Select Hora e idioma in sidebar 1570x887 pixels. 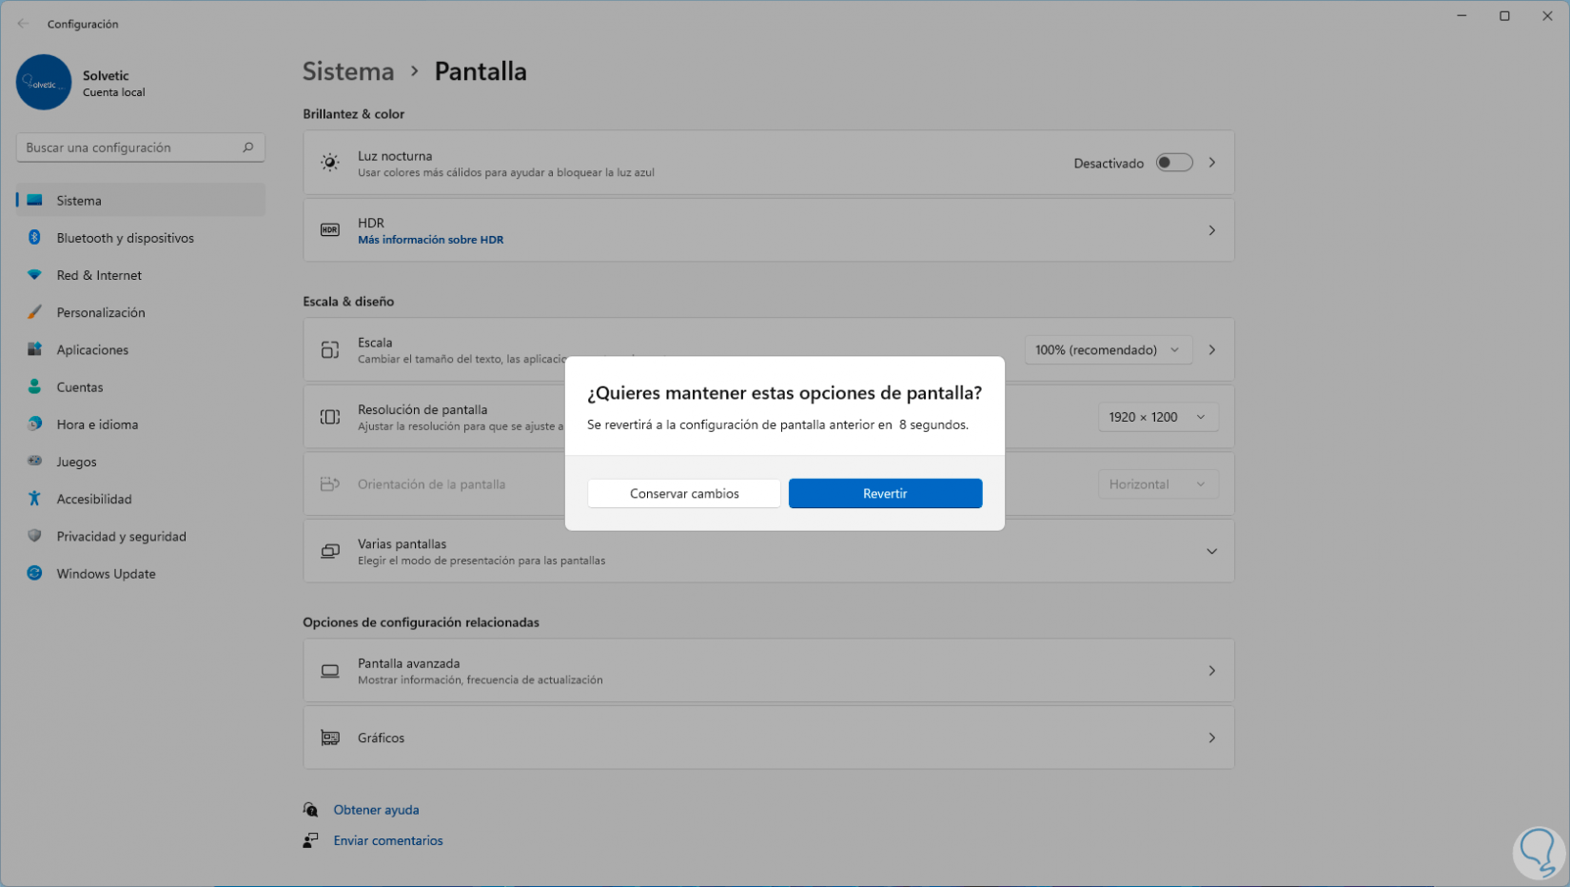coord(97,424)
